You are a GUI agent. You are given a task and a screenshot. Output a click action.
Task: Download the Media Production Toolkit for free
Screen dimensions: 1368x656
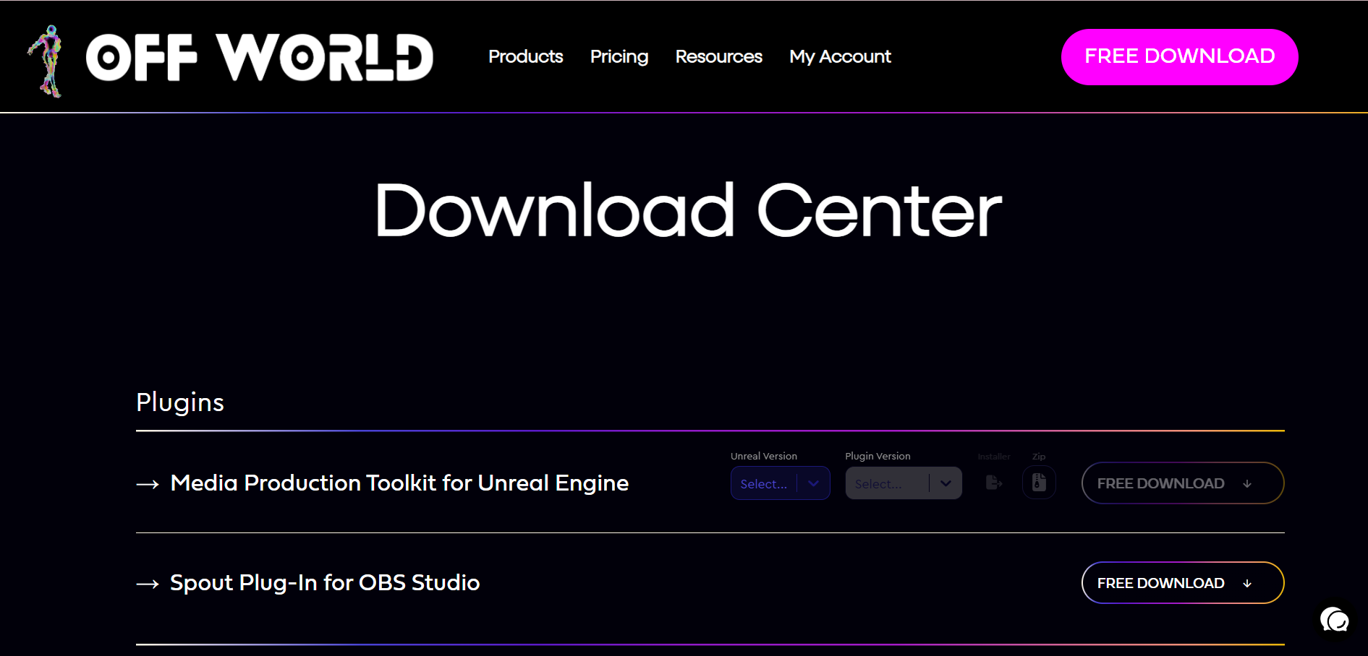pyautogui.click(x=1183, y=483)
